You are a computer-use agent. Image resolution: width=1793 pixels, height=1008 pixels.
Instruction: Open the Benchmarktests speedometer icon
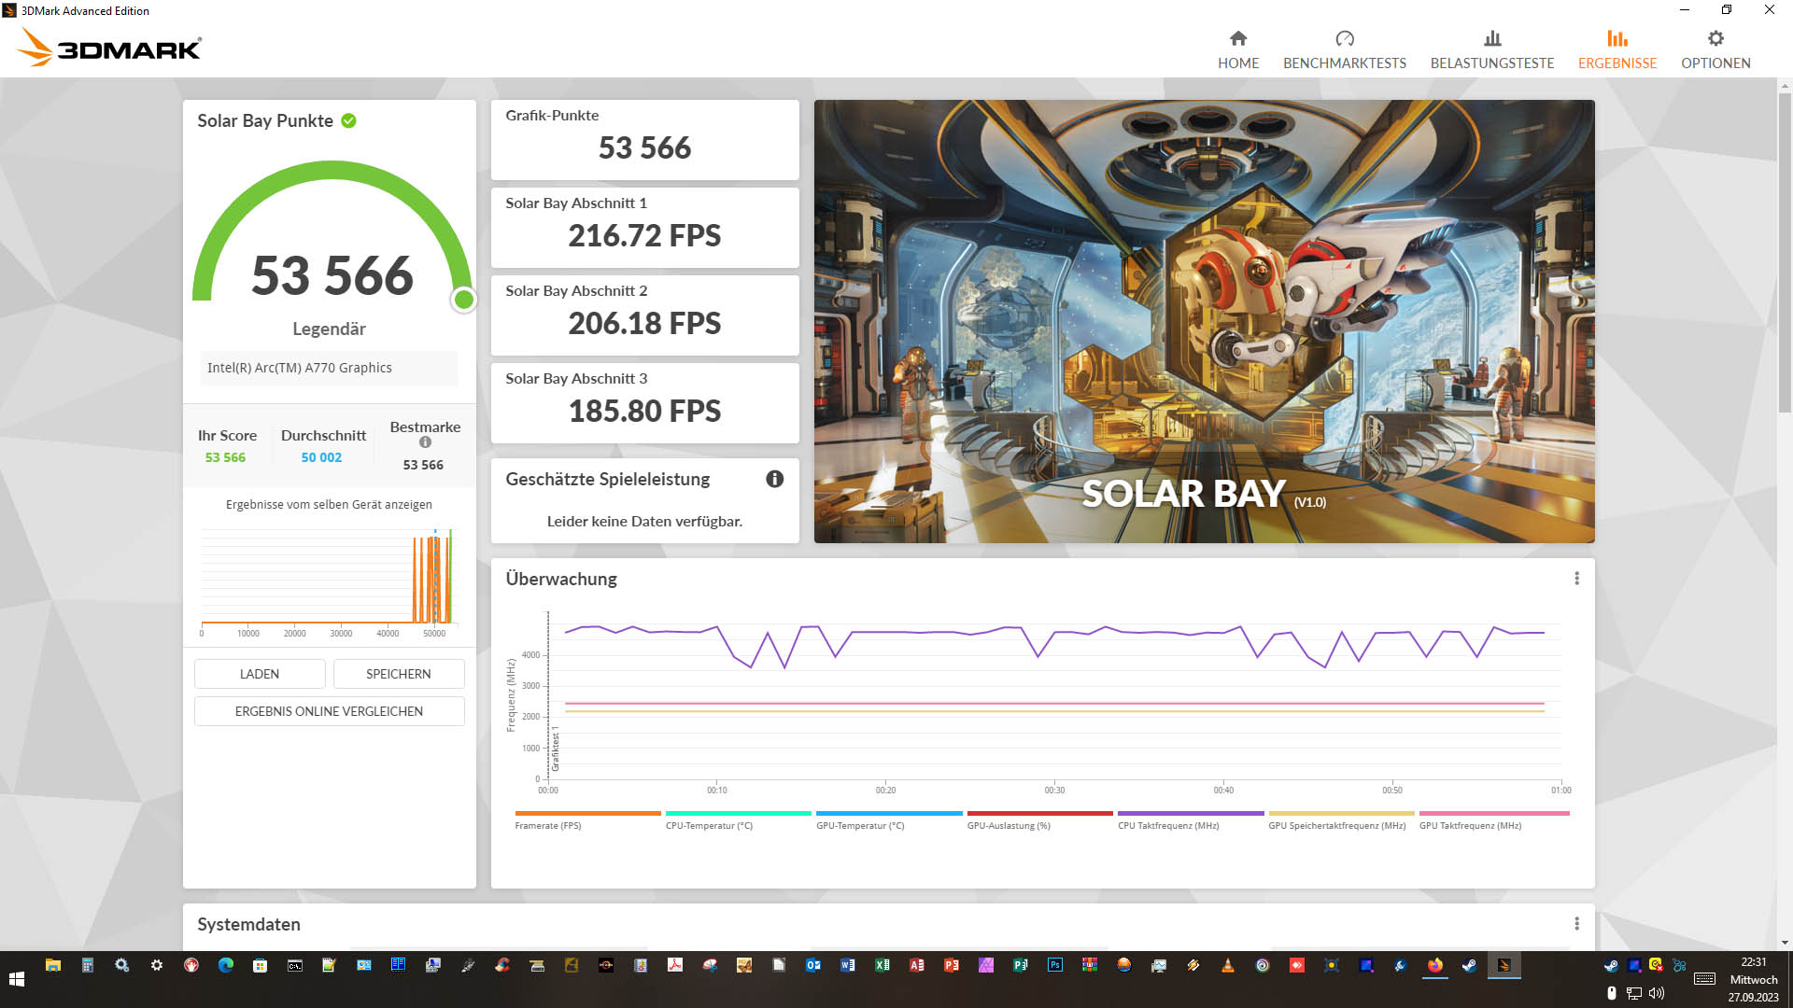(x=1344, y=39)
